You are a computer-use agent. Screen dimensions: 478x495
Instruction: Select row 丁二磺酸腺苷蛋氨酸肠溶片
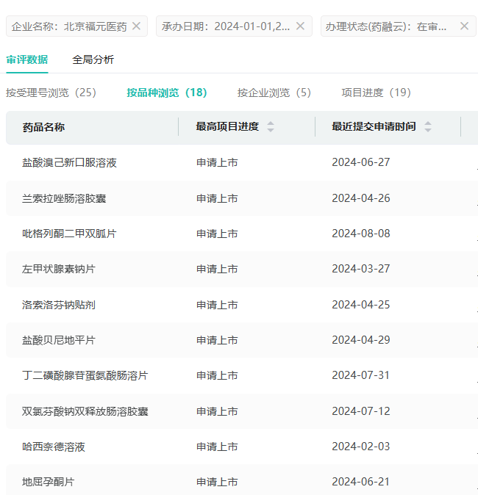click(242, 375)
